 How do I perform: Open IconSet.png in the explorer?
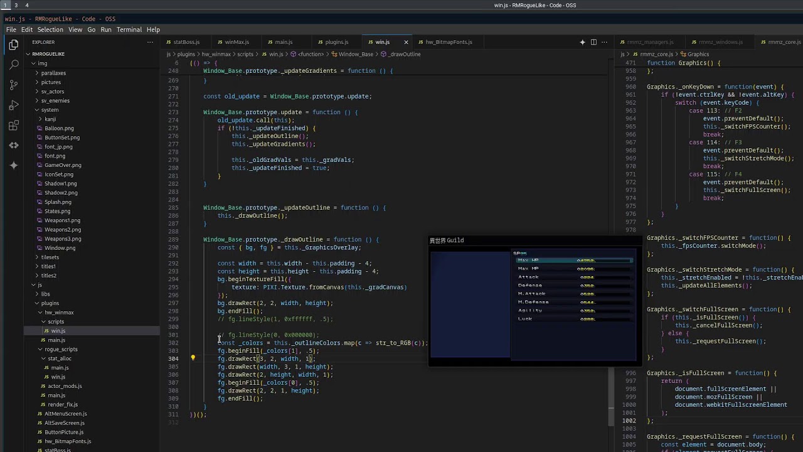[x=59, y=175]
